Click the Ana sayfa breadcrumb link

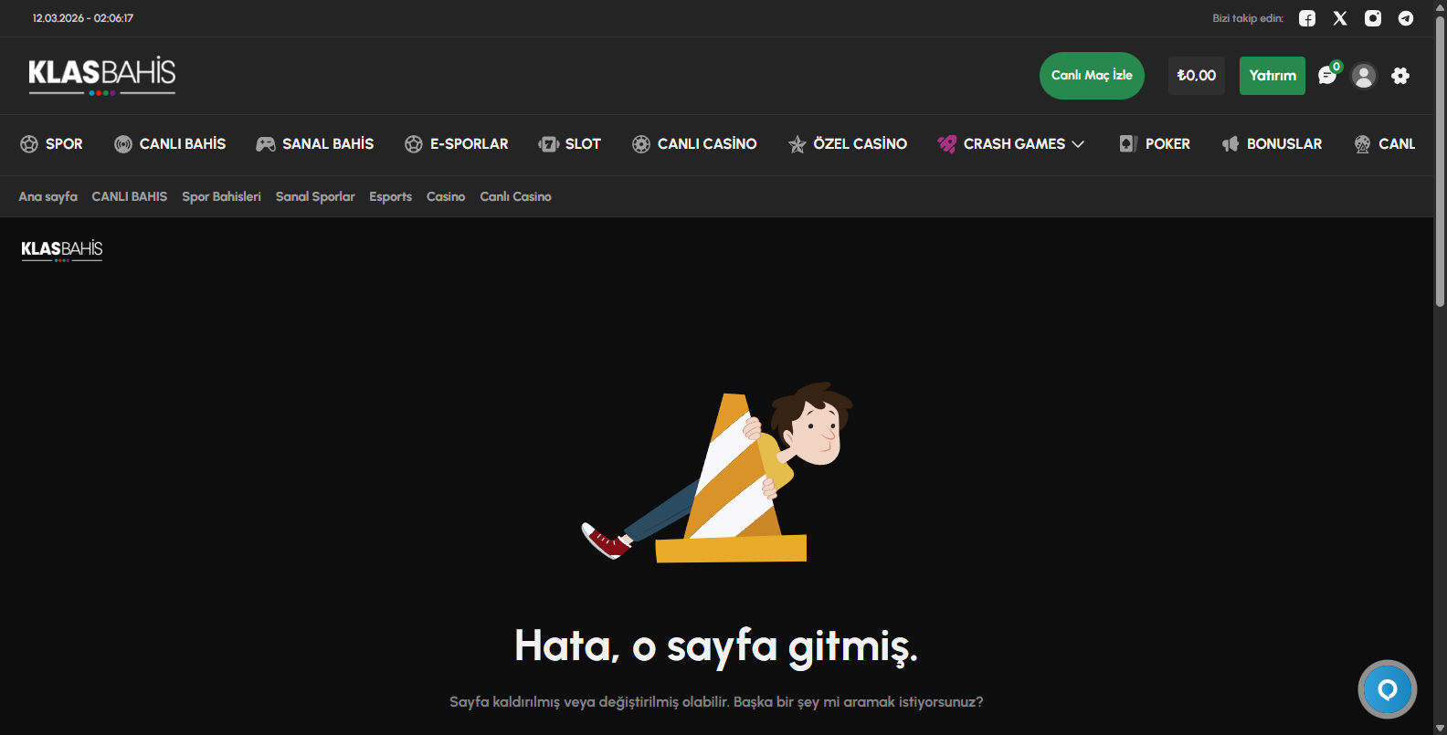point(48,196)
